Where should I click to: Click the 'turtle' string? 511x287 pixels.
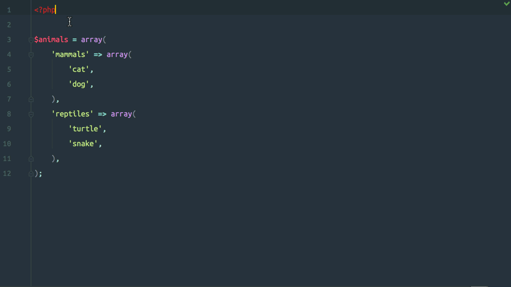pos(85,129)
